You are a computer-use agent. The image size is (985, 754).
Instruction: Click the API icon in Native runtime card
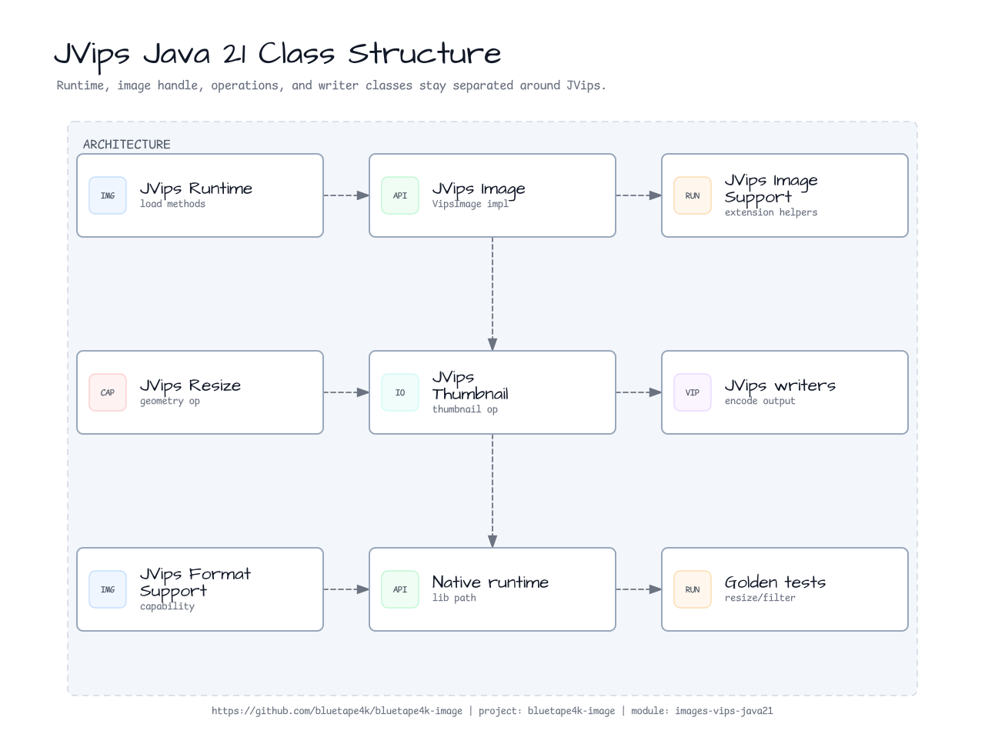click(400, 589)
